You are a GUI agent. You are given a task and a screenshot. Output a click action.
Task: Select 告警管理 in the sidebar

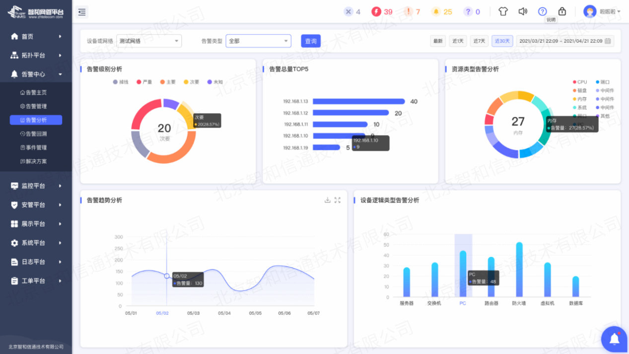[x=36, y=106]
